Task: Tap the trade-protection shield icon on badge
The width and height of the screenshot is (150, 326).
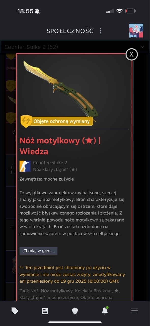Action: point(26,121)
